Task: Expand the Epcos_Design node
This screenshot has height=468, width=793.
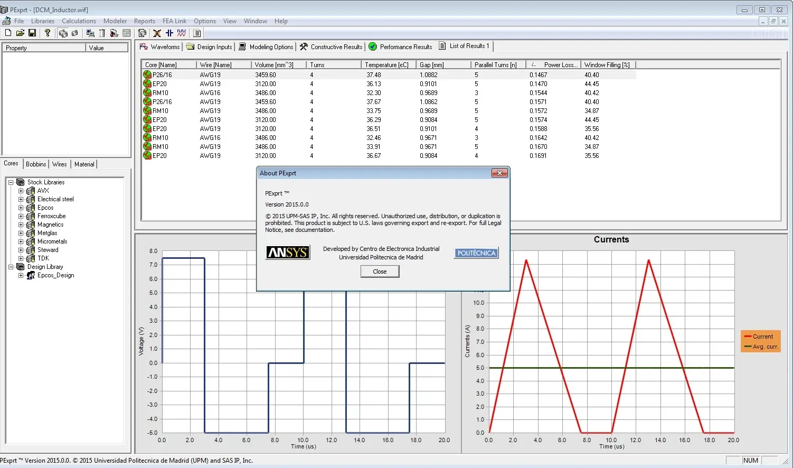Action: click(21, 275)
